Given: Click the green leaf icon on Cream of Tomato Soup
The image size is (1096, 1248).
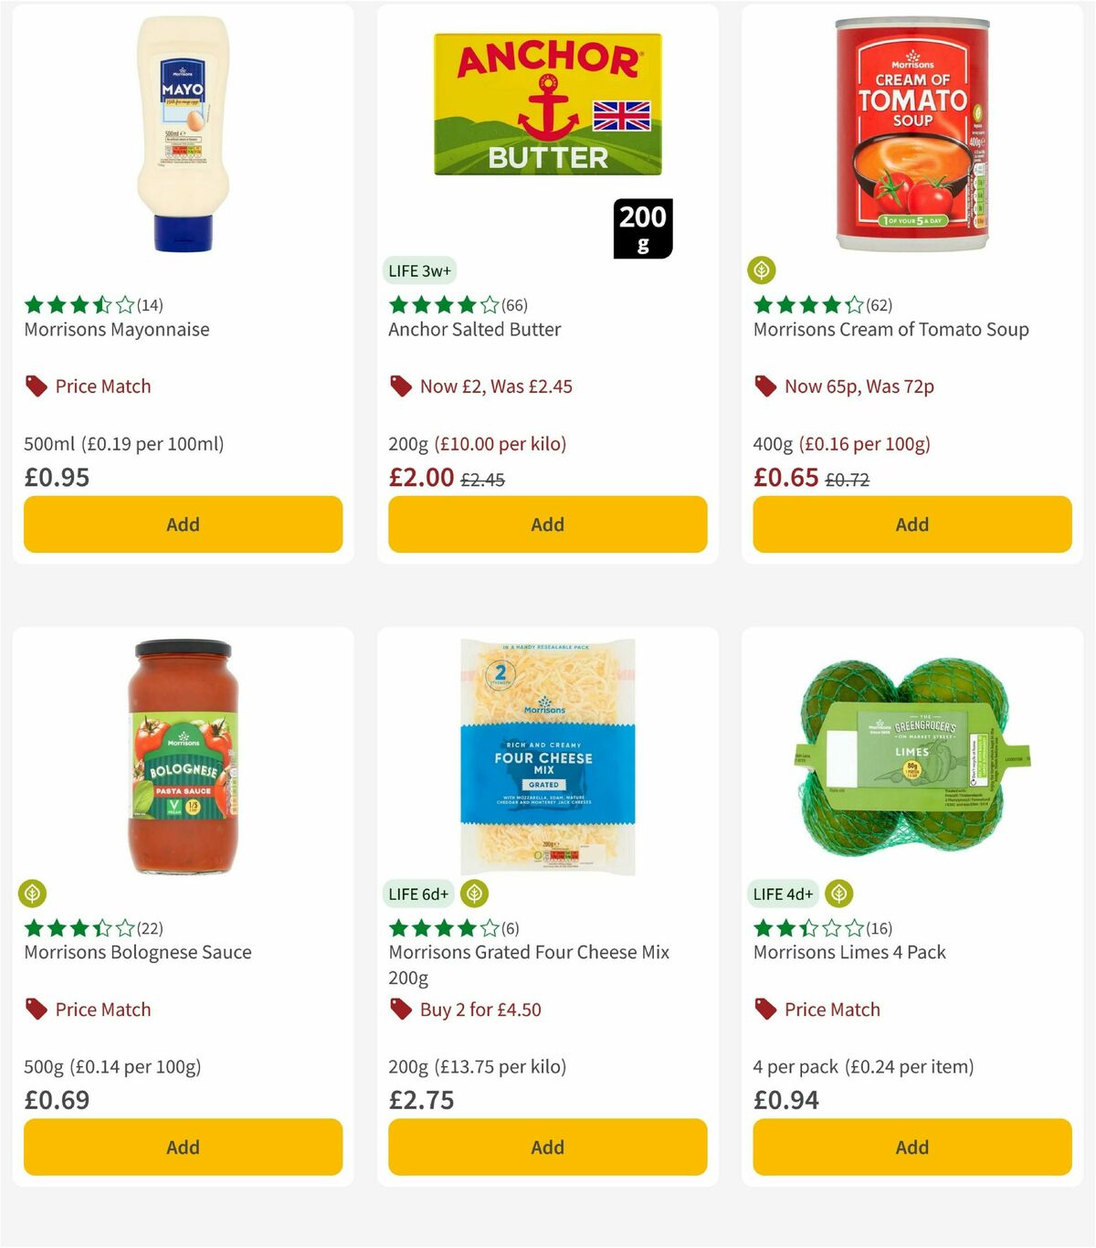Looking at the screenshot, I should coord(761,270).
